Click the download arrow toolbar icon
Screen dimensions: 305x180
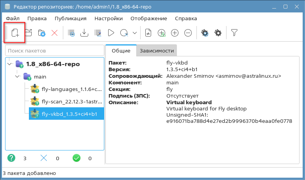(84, 33)
